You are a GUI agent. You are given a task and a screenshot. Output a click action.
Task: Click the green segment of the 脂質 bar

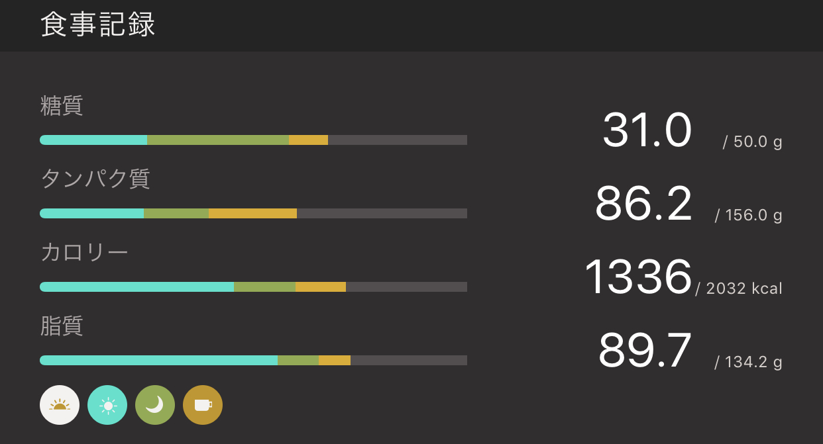298,360
